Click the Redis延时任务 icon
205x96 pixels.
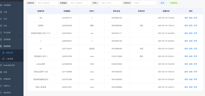(1, 65)
